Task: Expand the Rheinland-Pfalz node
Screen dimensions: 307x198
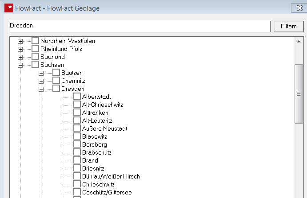Action: point(20,49)
